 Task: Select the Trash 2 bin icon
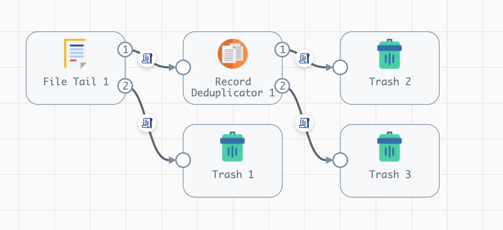click(390, 54)
